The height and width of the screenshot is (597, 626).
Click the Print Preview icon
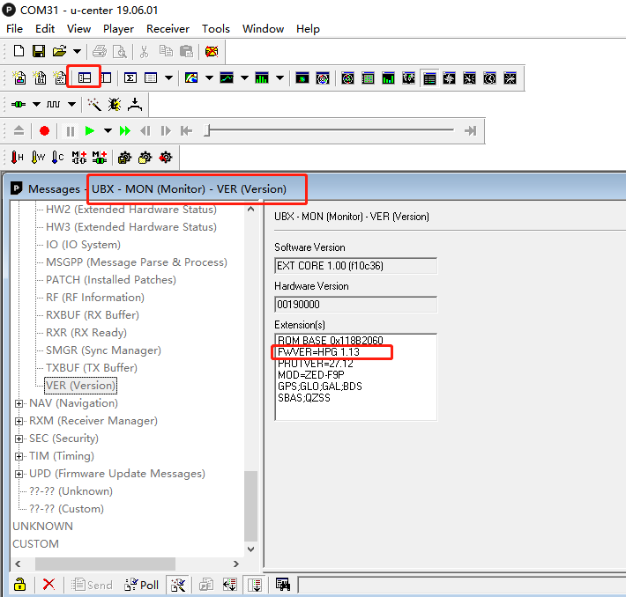[119, 51]
